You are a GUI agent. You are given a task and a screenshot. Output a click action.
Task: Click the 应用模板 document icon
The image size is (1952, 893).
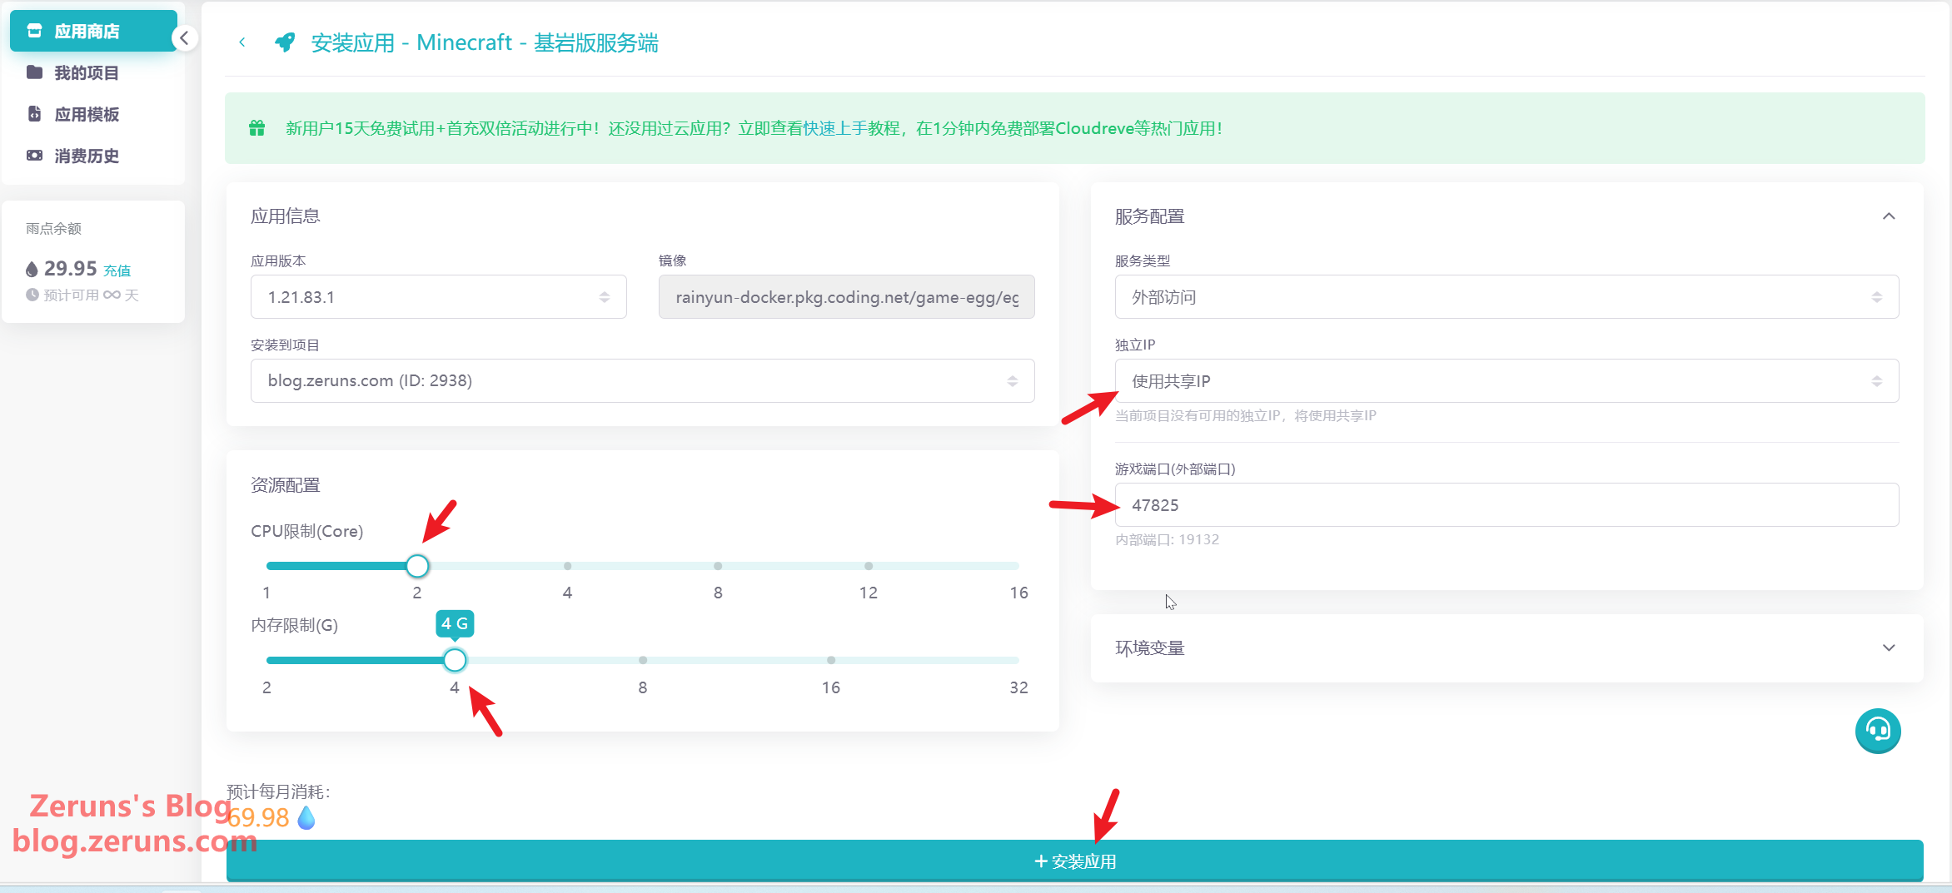[x=34, y=114]
